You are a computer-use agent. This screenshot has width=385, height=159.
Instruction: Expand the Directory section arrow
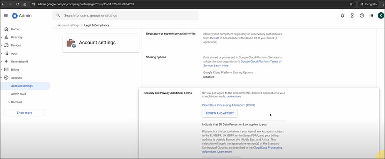click(x=2, y=37)
